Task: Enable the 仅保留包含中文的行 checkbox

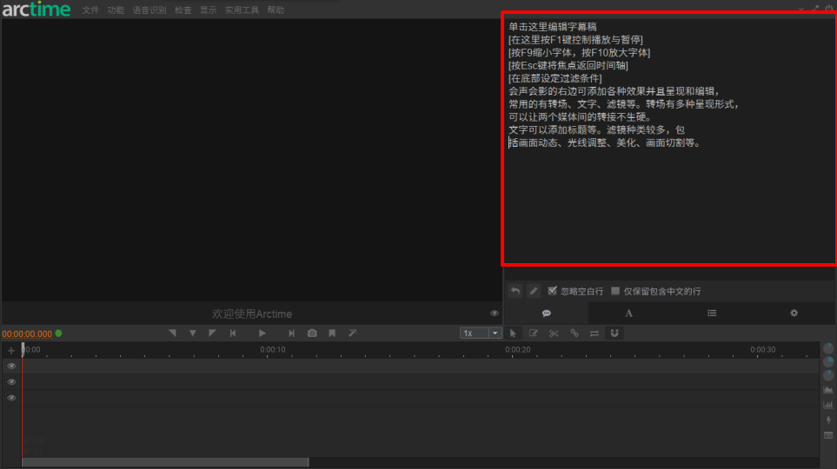Action: click(615, 291)
